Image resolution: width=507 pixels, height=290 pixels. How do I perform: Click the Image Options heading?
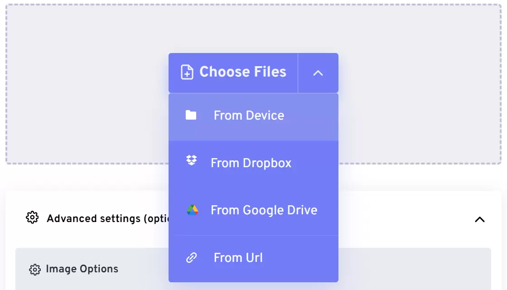pyautogui.click(x=82, y=269)
